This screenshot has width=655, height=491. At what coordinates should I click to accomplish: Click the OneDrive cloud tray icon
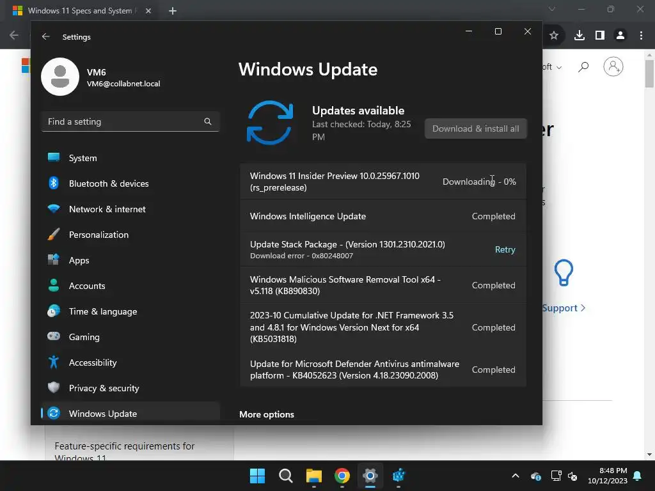536,476
